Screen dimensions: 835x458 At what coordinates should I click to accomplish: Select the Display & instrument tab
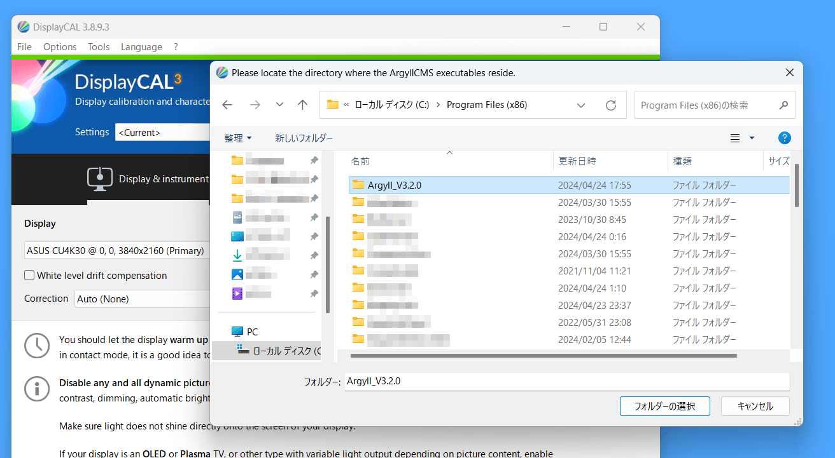pyautogui.click(x=148, y=179)
